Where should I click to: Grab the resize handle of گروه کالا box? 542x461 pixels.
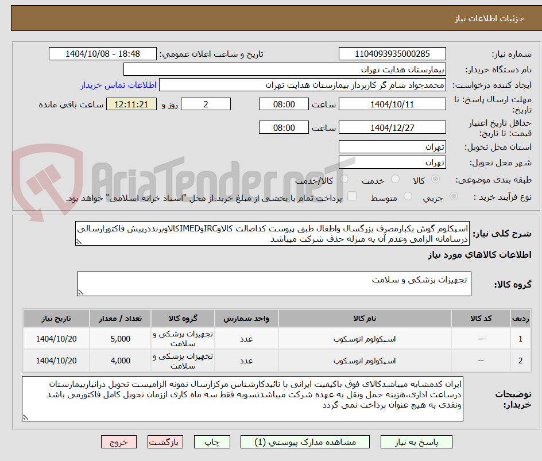81,292
